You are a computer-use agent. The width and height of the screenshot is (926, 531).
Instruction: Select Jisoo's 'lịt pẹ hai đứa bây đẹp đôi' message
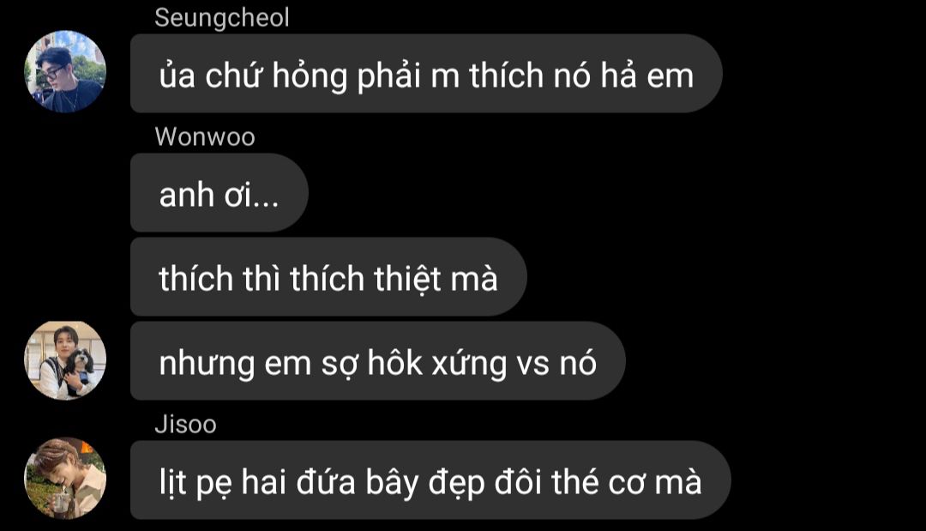pos(430,480)
